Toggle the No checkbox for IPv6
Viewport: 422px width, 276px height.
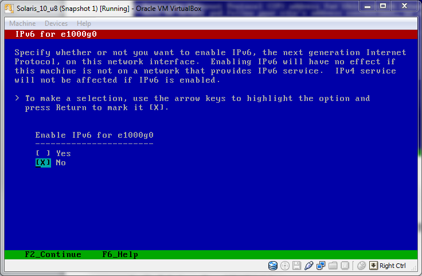[x=43, y=162]
